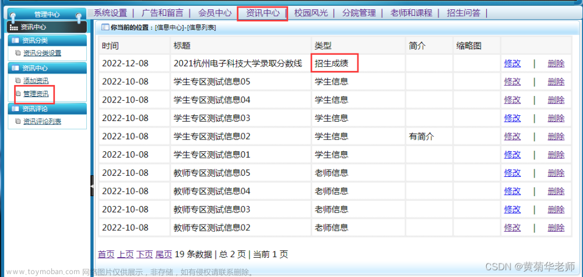
Task: Click 修改 for 学生专区测试信息05
Action: [x=512, y=81]
